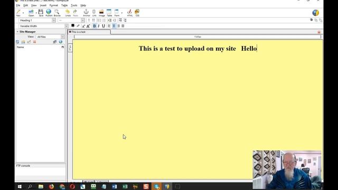Image resolution: width=338 pixels, height=190 pixels.
Task: Insert a Link via toolbar
Action: coord(94,13)
